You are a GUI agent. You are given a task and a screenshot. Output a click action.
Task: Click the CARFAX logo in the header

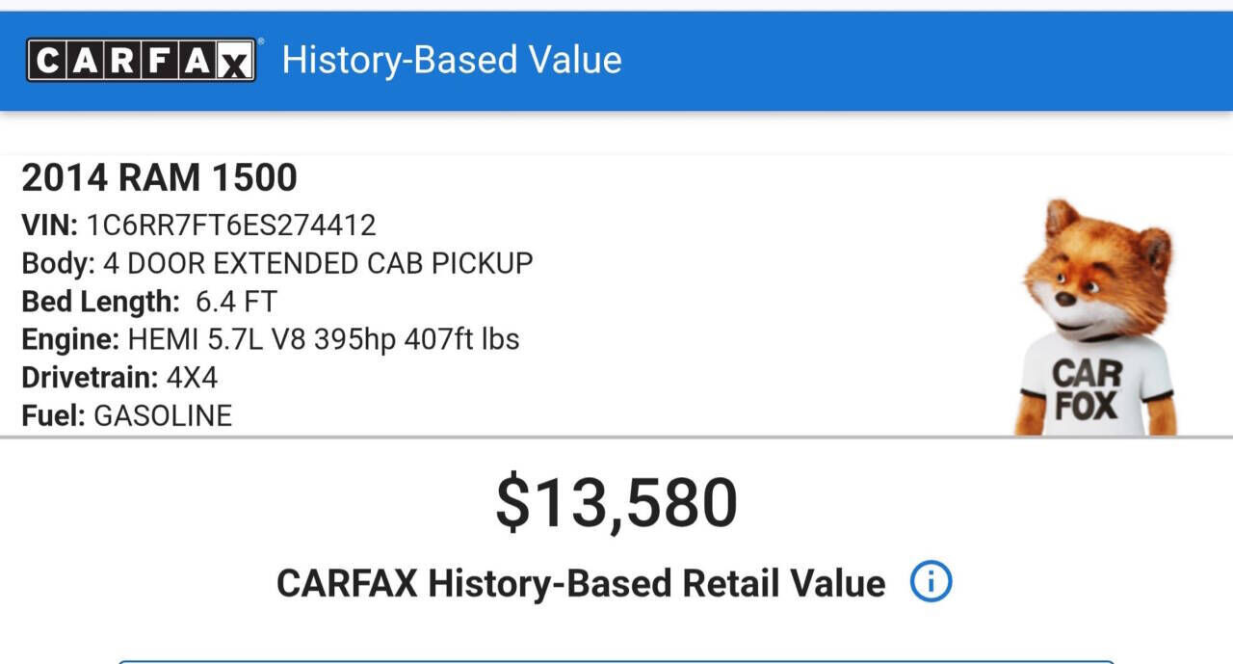(142, 61)
